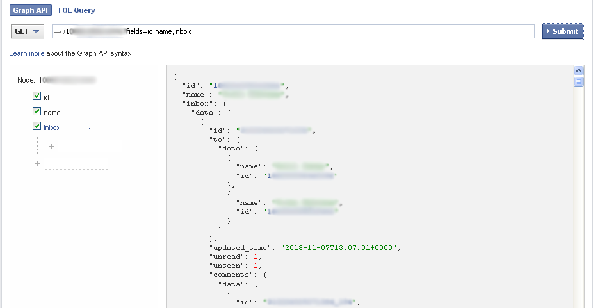Screen dimensions: 593x308
Task: Switch to the FQL Query tab
Action: point(77,10)
